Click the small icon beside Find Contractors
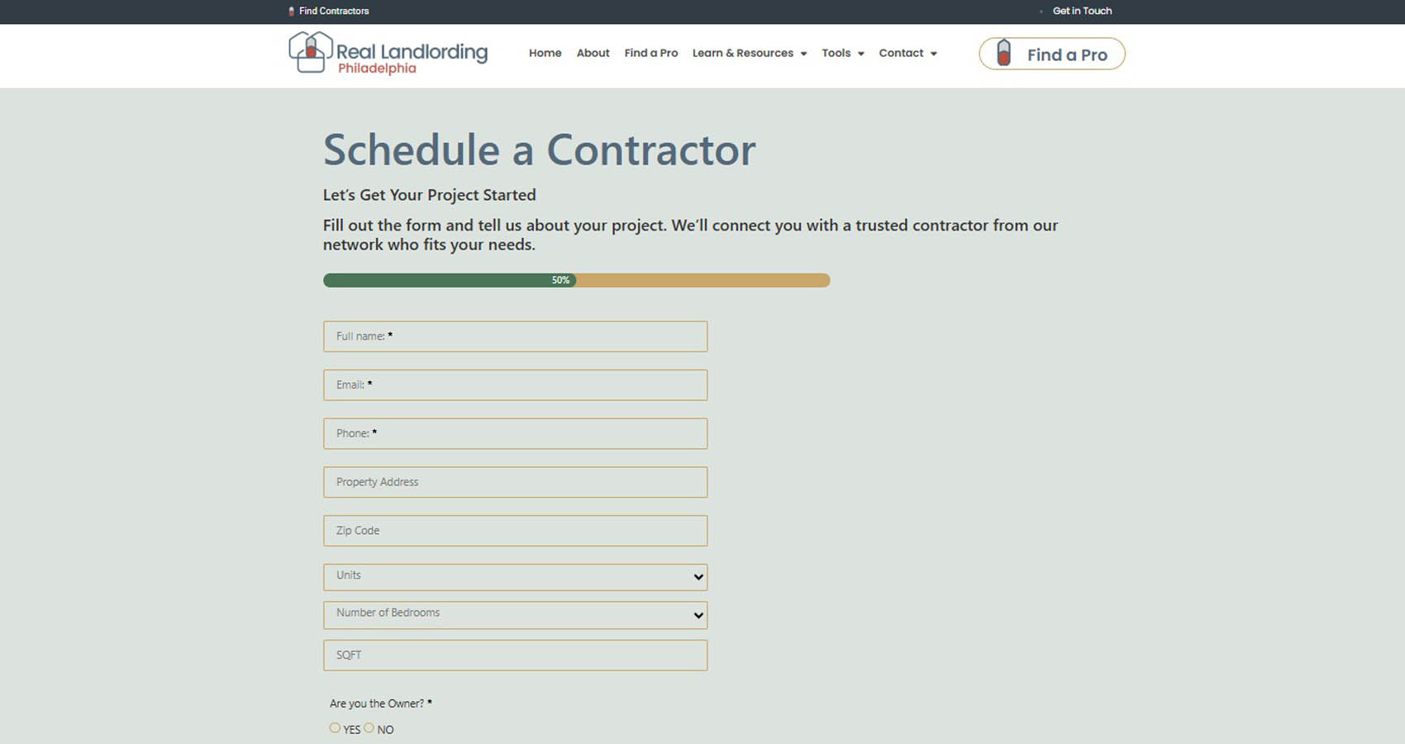 [291, 12]
